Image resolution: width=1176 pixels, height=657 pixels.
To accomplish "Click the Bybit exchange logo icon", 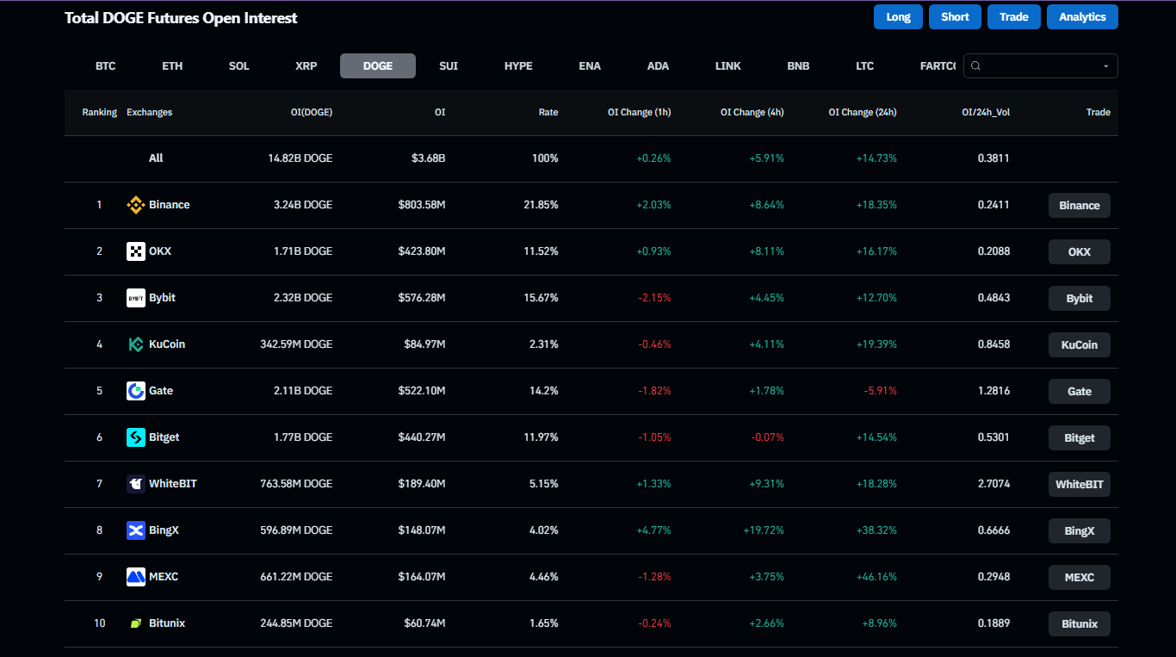I will tap(136, 298).
